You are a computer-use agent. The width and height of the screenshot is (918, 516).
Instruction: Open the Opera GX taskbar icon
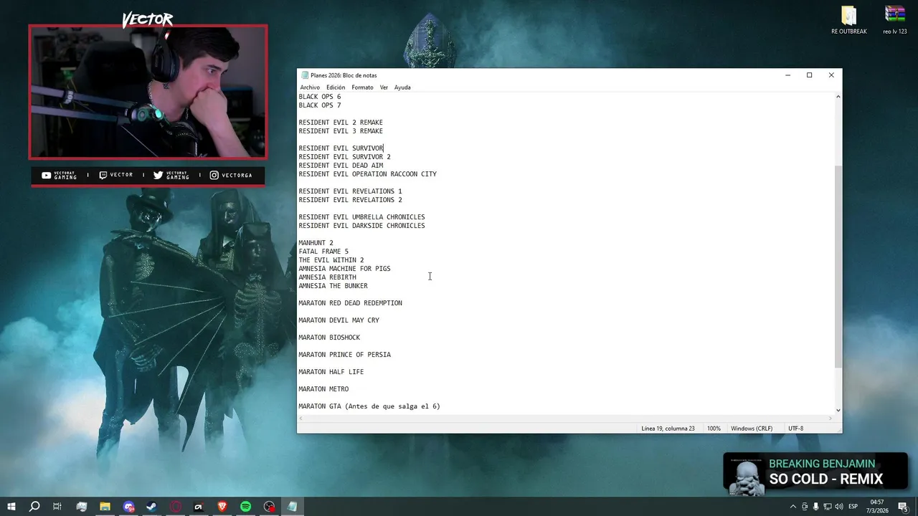pyautogui.click(x=176, y=507)
